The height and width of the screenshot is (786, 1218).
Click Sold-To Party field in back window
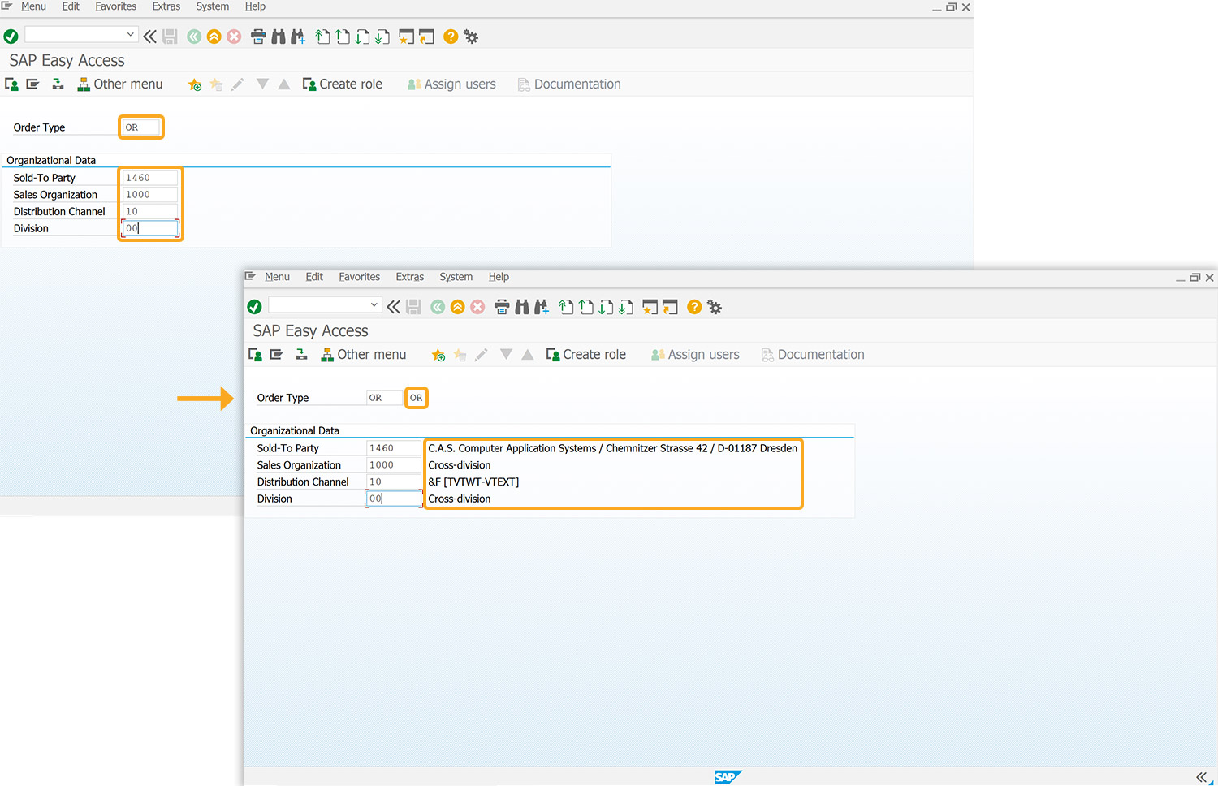[x=150, y=178]
